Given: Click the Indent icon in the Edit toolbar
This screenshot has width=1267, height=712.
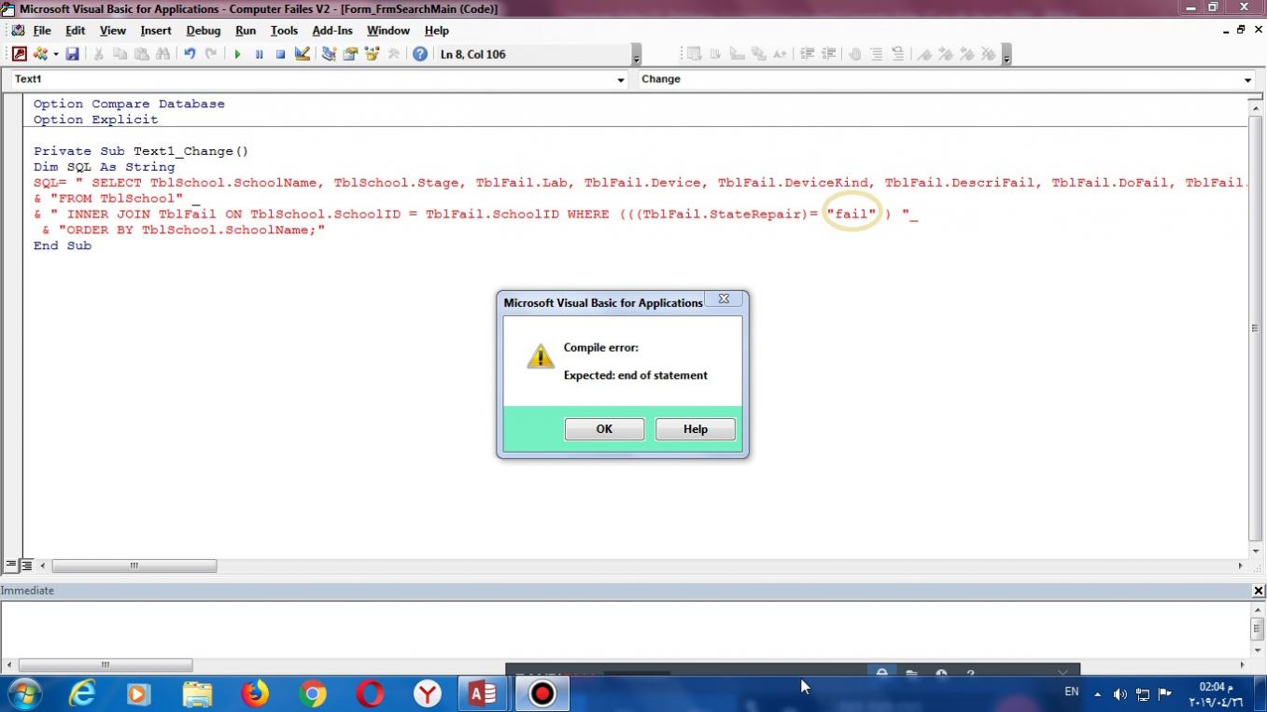Looking at the screenshot, I should pos(807,54).
